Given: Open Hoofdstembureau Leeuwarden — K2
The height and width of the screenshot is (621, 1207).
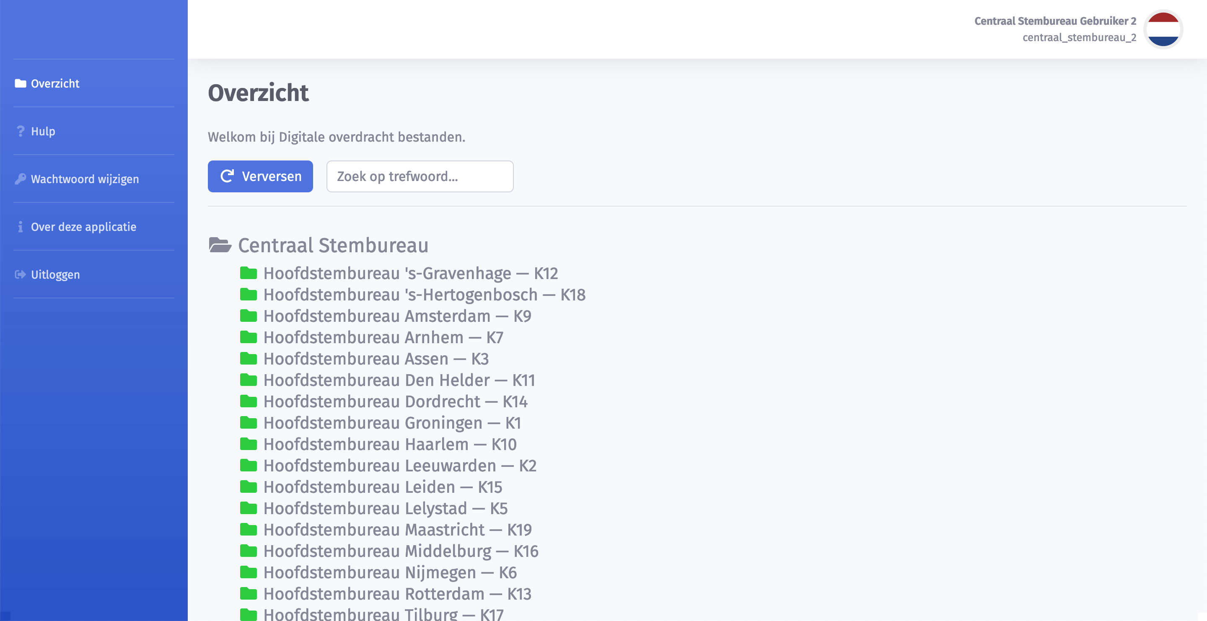Looking at the screenshot, I should point(400,466).
